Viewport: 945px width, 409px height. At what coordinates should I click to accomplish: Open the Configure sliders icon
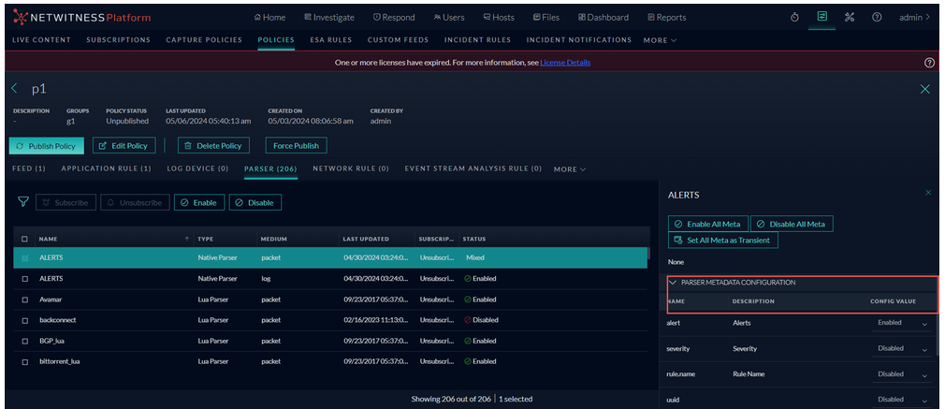click(822, 17)
